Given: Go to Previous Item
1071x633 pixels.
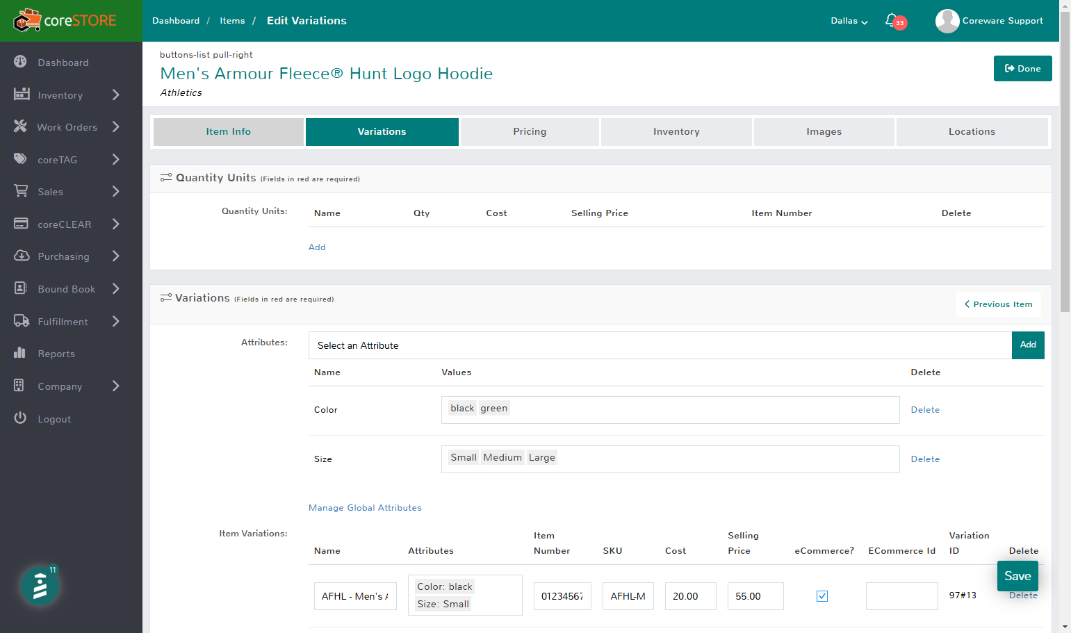Looking at the screenshot, I should click(998, 304).
